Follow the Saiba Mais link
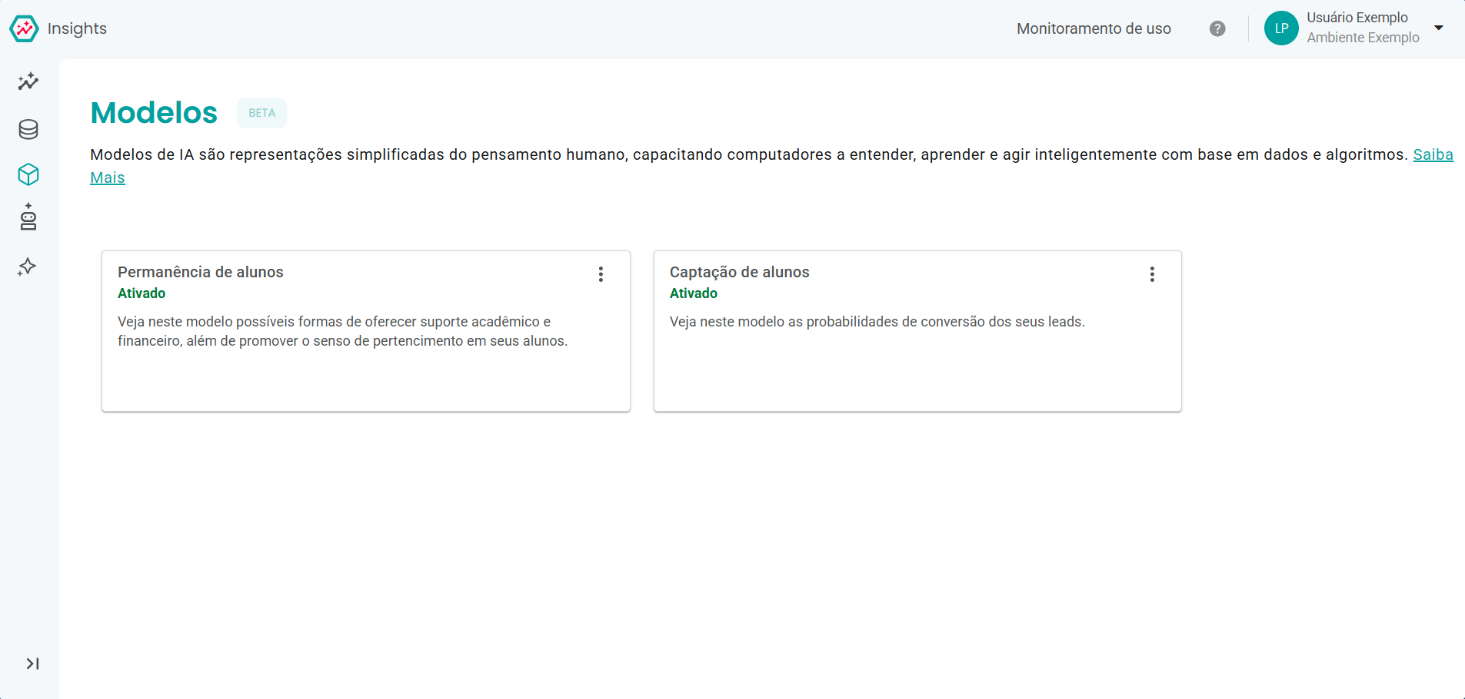Image resolution: width=1465 pixels, height=699 pixels. [1433, 154]
